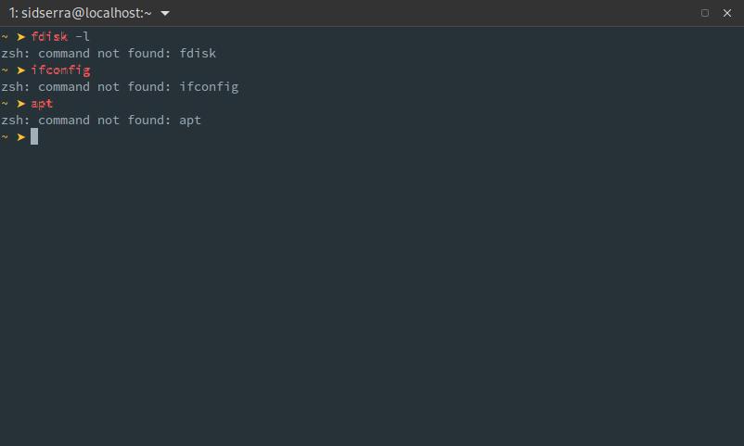
Task: Click the prompt arrow on the empty line
Action: point(20,137)
